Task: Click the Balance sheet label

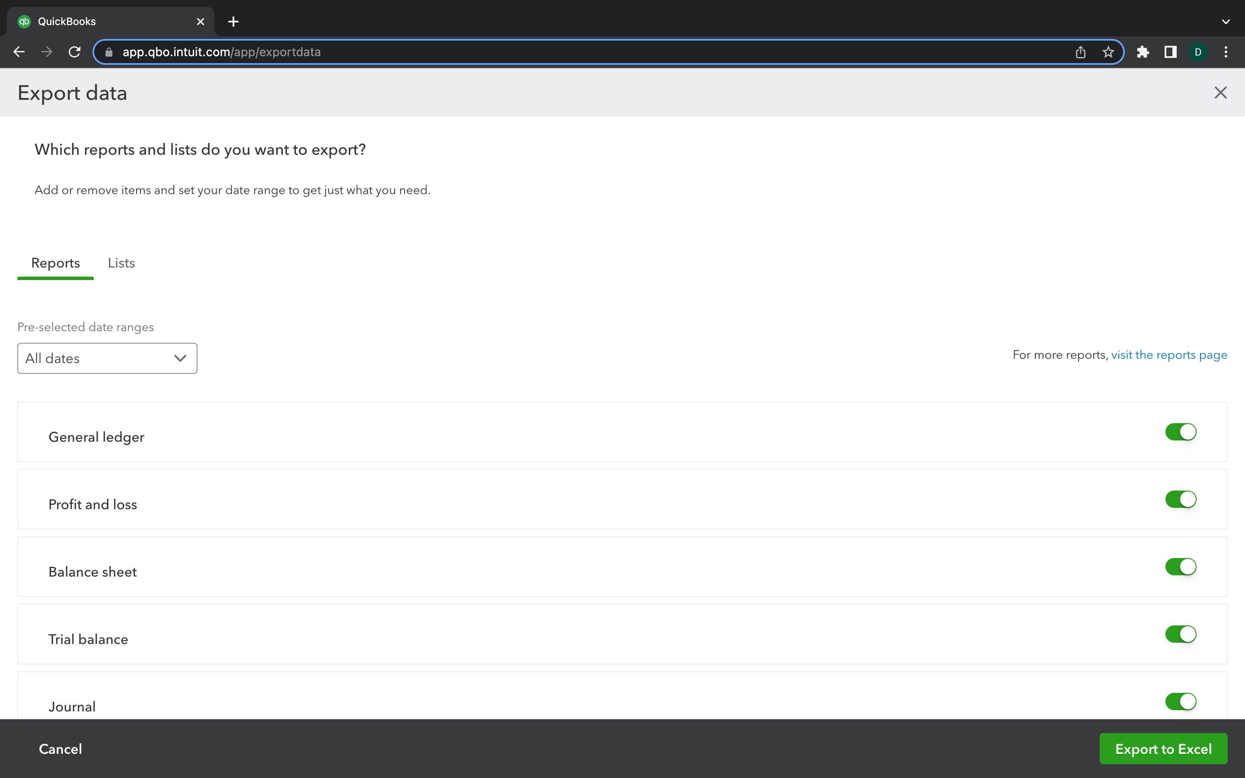Action: [x=93, y=572]
